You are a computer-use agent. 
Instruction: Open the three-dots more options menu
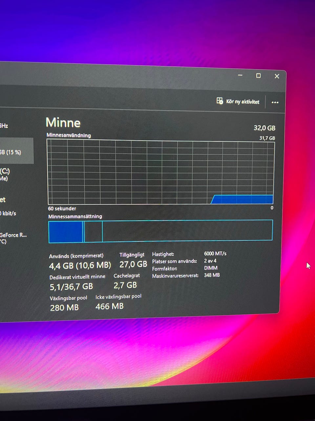(275, 102)
